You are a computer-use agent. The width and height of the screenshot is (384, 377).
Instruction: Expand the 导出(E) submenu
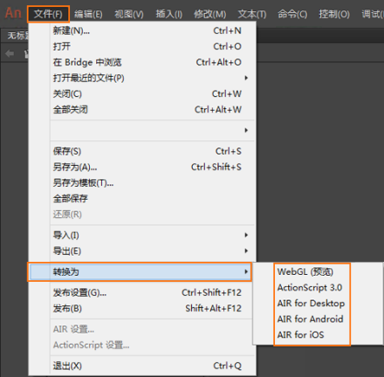pos(150,250)
